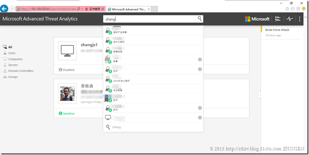Filter results by Users
Image resolution: width=309 pixels, height=155 pixels.
point(9,53)
